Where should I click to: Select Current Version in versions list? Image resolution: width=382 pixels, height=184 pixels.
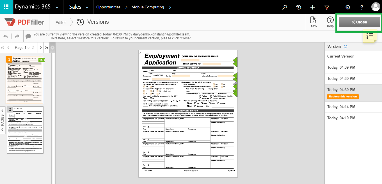click(353, 56)
